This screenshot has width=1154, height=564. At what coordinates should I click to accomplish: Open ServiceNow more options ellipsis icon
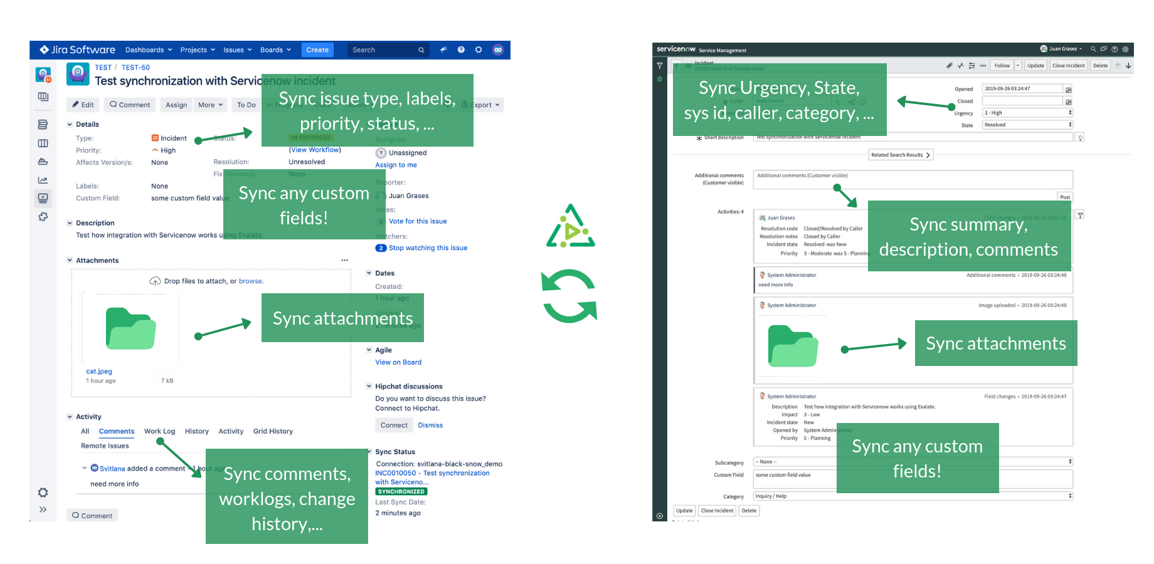[x=983, y=66]
